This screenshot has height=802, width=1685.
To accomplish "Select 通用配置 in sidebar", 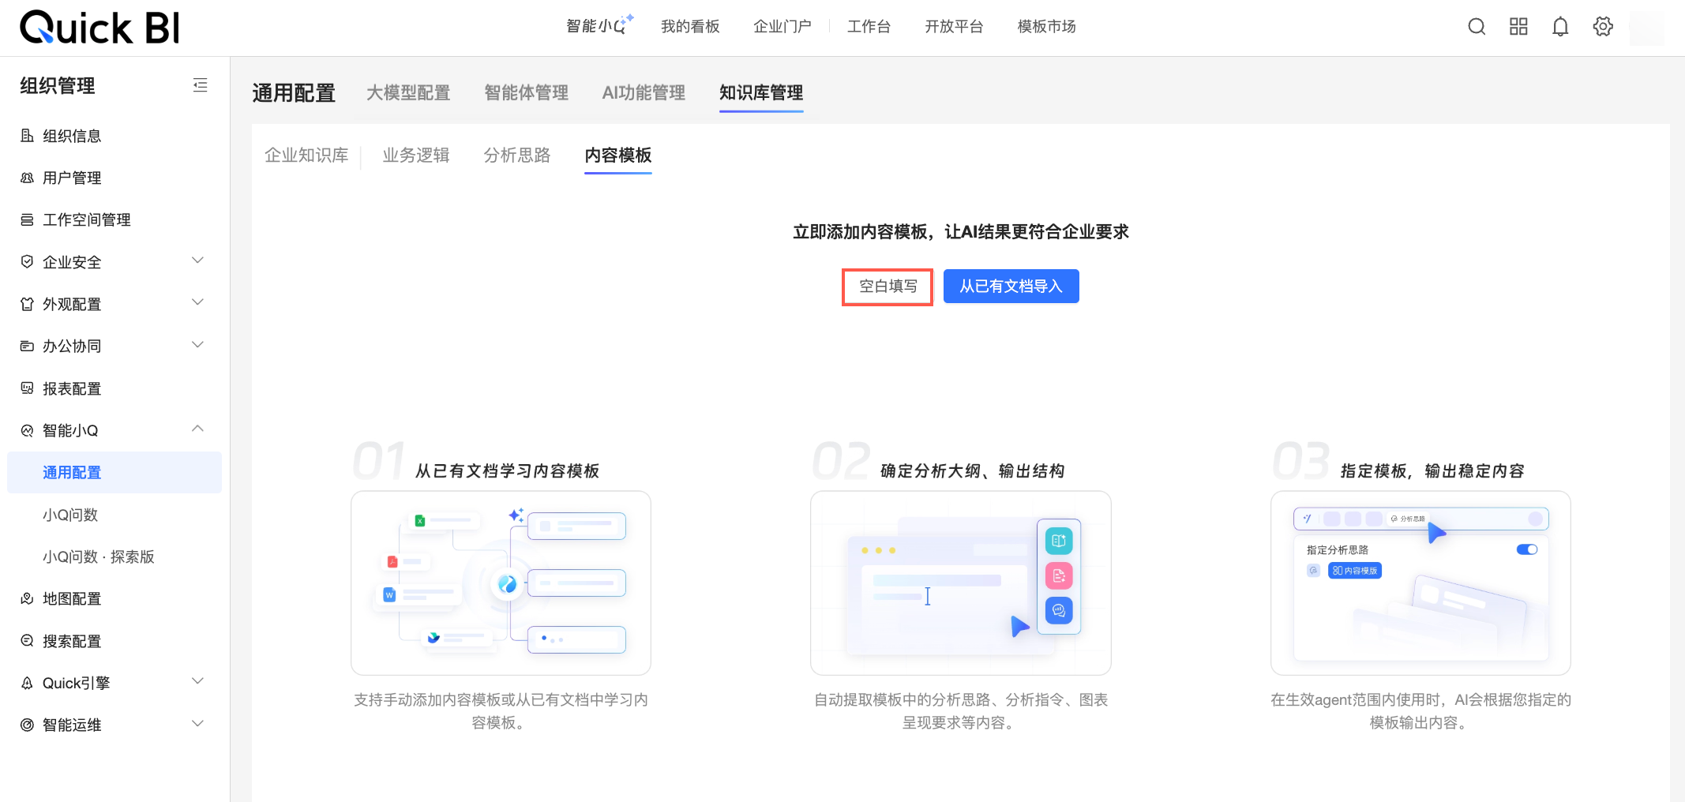I will (114, 472).
